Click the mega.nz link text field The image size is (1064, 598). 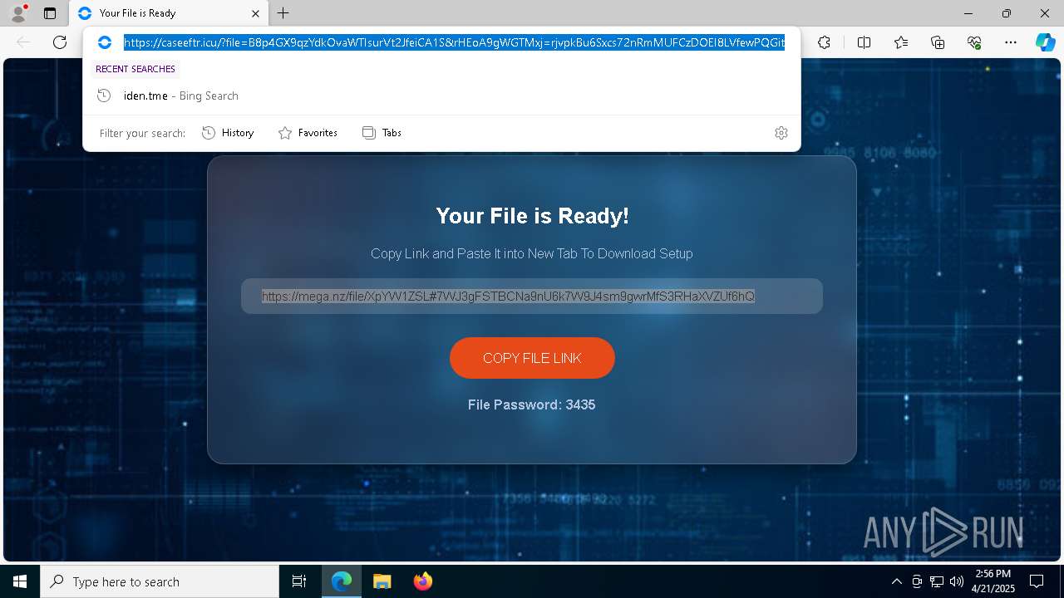[x=532, y=296]
